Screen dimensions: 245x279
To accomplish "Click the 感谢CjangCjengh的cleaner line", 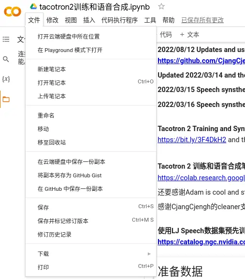I will pyautogui.click(x=202, y=207).
